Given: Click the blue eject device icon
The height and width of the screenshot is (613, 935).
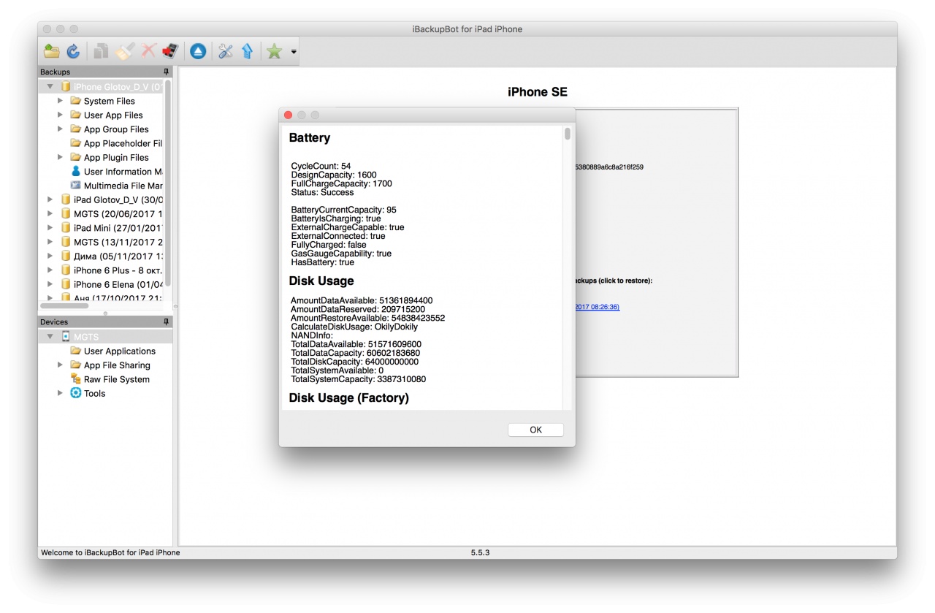Looking at the screenshot, I should pyautogui.click(x=198, y=51).
